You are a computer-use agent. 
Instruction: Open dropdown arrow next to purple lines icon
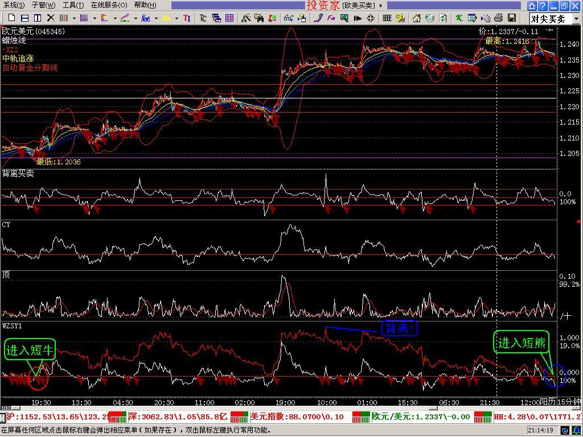(95, 18)
